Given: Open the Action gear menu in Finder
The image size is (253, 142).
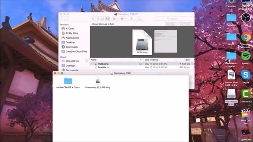Looking at the screenshot, I should click(x=123, y=19).
